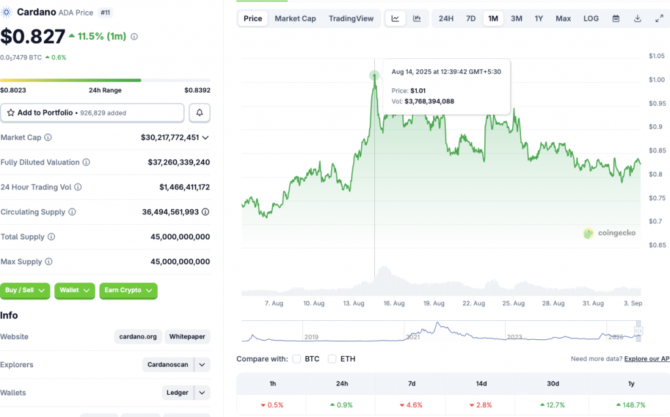
Task: Switch to TradingView tab
Action: (351, 18)
